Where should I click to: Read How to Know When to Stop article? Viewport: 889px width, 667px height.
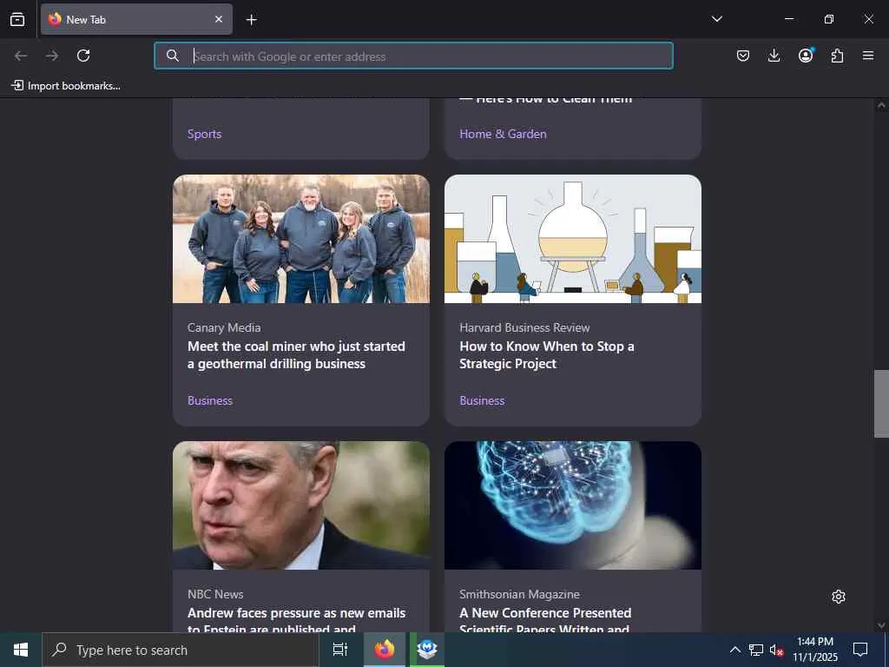[x=547, y=355]
